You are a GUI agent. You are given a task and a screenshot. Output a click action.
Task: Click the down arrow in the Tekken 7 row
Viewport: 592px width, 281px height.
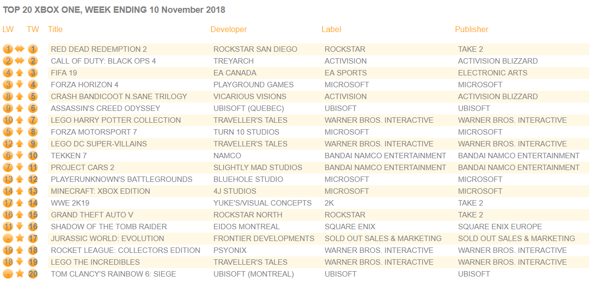(20, 156)
